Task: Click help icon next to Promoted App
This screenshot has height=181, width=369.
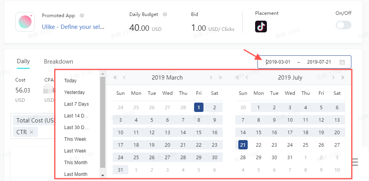Action: tap(82, 16)
